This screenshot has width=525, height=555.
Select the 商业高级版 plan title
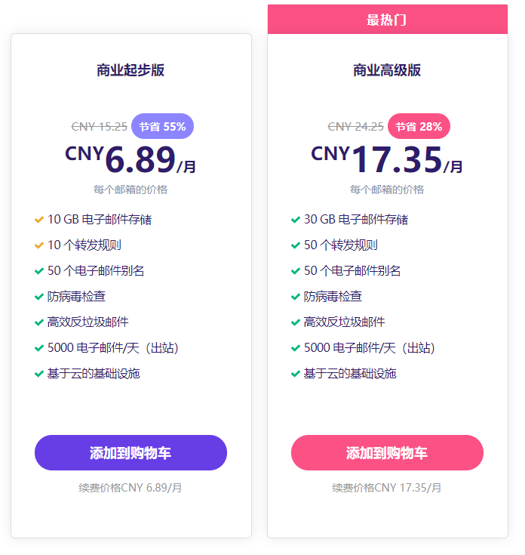tap(387, 70)
